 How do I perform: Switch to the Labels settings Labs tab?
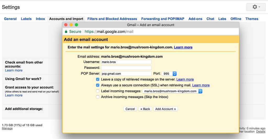tap(222, 19)
